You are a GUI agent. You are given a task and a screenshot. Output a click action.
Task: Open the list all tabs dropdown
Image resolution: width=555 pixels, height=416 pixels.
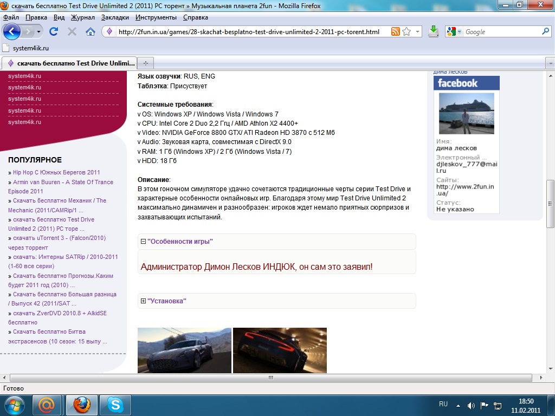coord(551,64)
